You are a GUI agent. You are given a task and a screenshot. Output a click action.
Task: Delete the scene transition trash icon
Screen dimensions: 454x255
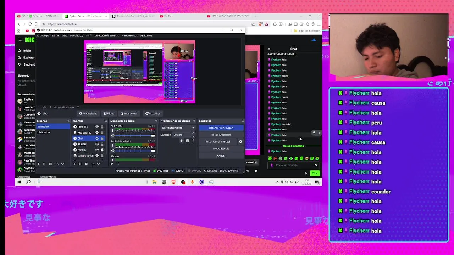187,141
